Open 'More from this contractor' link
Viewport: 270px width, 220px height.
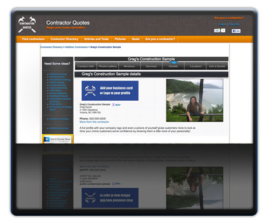point(94,122)
